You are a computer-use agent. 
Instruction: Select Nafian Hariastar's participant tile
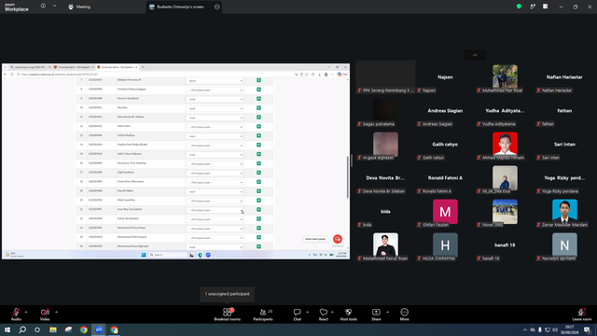564,77
